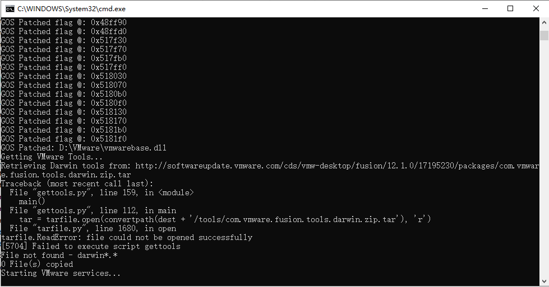
Task: Open the cmd.exe system menu icon
Action: [x=10, y=8]
